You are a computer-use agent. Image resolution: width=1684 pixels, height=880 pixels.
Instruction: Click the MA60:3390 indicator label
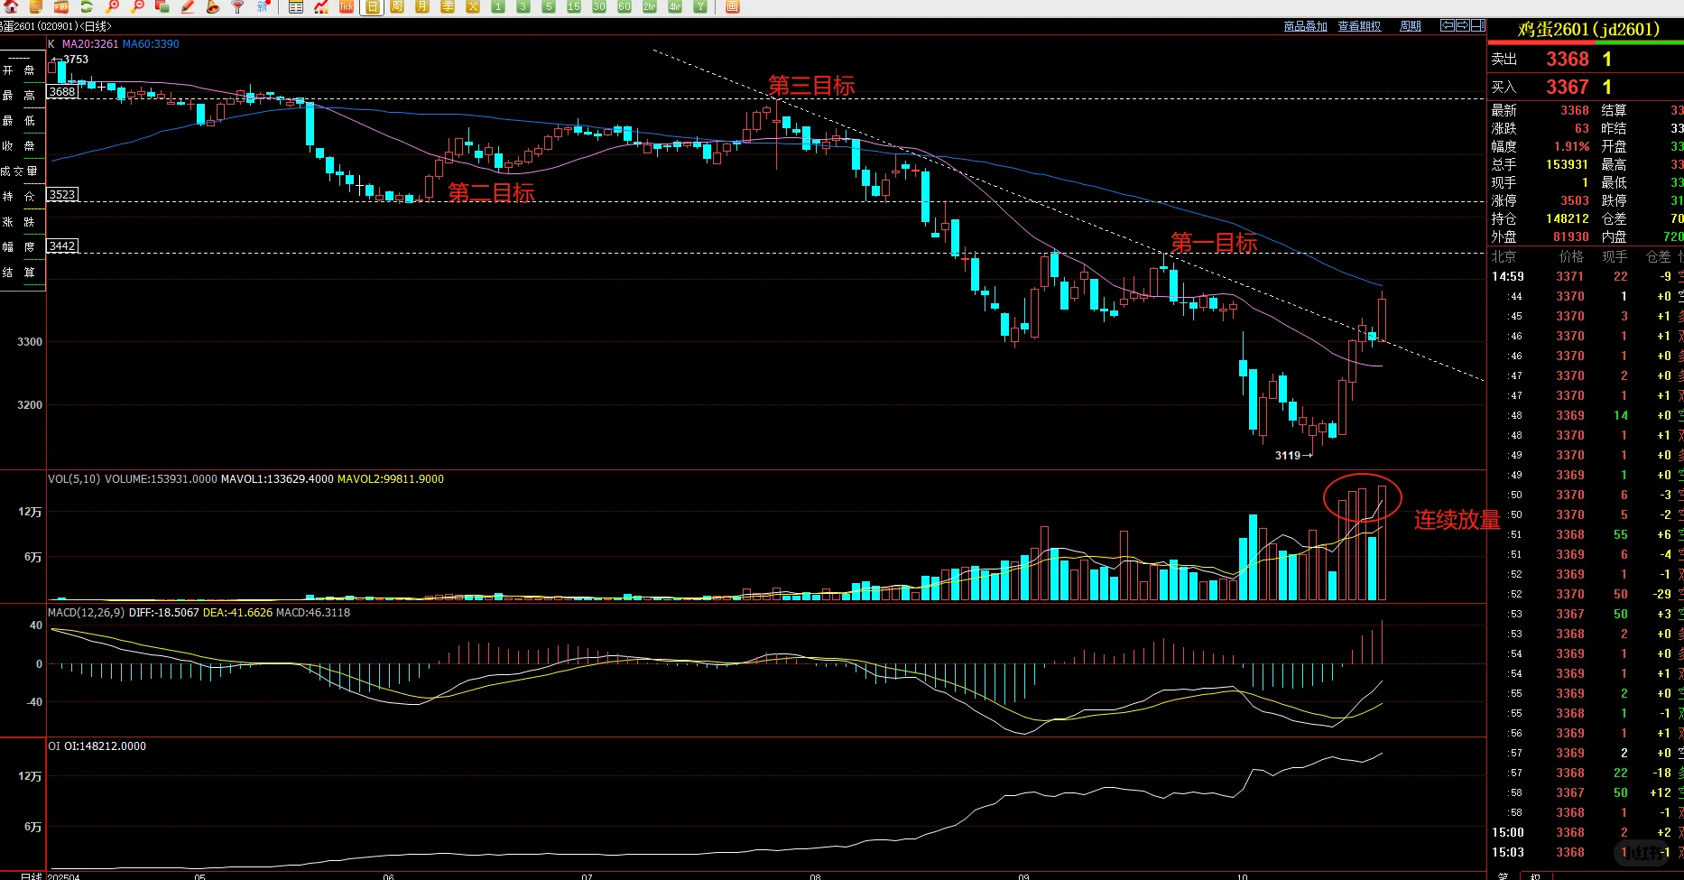[x=151, y=44]
